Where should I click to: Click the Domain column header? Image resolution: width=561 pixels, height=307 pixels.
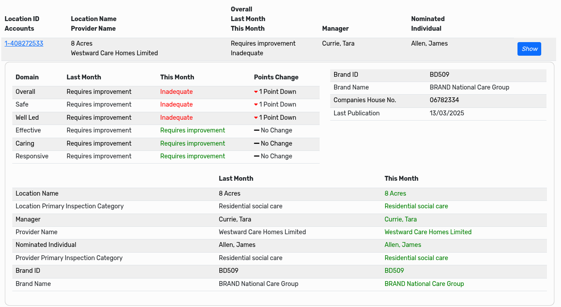pyautogui.click(x=27, y=77)
